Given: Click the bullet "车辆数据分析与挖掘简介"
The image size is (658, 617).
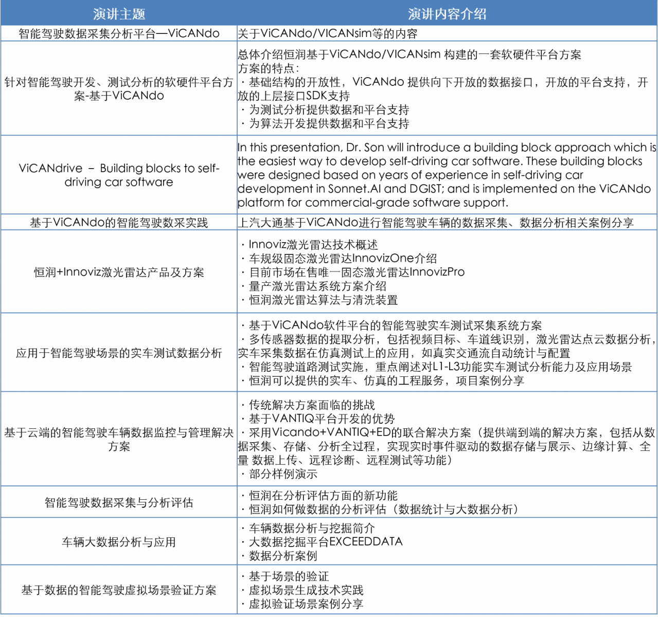Looking at the screenshot, I should click(x=308, y=528).
